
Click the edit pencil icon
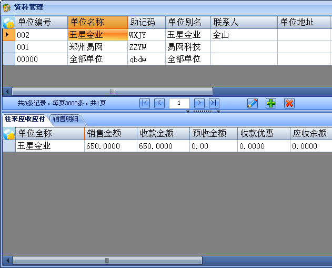click(253, 103)
